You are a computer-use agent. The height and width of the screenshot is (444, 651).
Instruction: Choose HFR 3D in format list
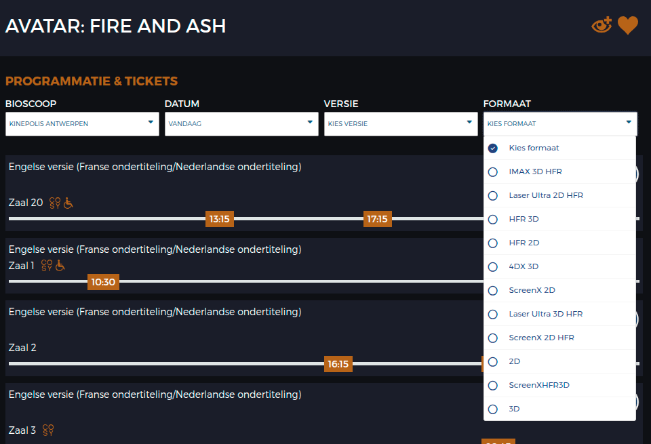[x=524, y=219]
